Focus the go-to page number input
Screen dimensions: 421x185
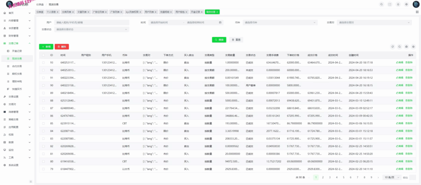(413, 177)
